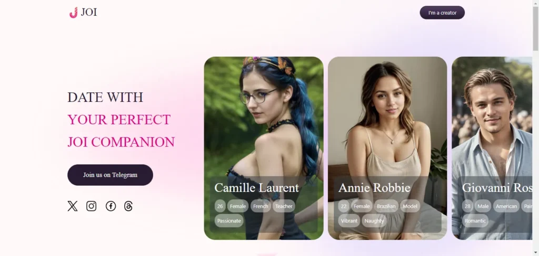Select the "Naughty" tag chip

coord(374,221)
